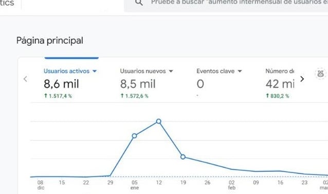Viewport: 328px width, 194px height.
Task: Click the 8,5 mil new users value
Action: tap(138, 84)
